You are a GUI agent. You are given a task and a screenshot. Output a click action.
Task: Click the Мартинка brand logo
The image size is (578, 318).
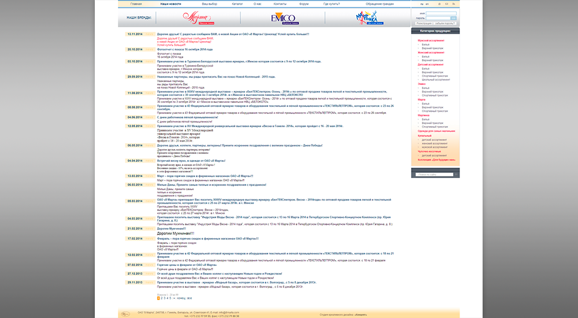coord(368,18)
